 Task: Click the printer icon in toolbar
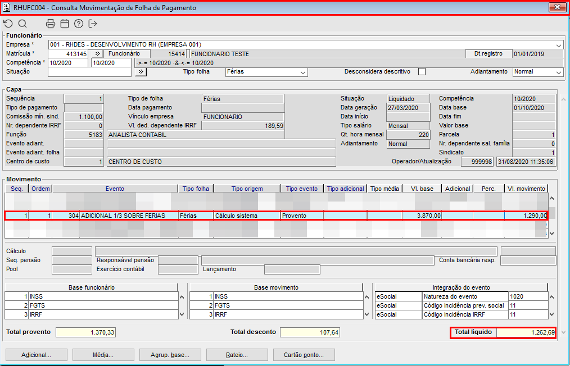click(x=51, y=24)
